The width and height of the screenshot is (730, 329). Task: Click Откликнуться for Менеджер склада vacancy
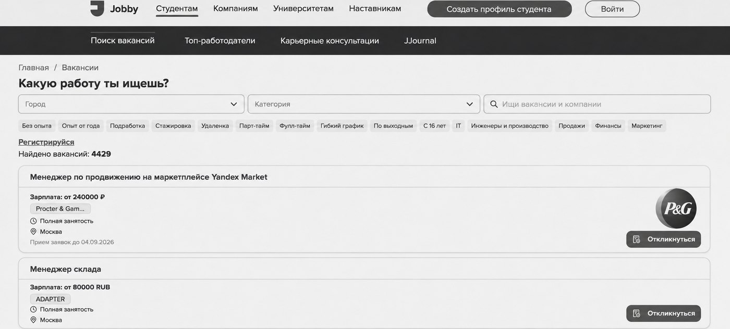(663, 313)
